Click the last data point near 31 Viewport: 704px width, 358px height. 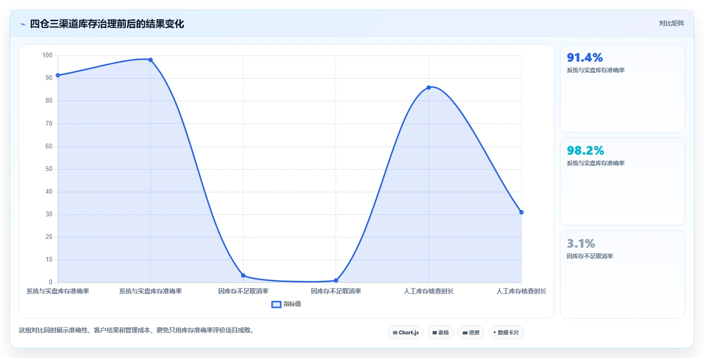tap(521, 212)
